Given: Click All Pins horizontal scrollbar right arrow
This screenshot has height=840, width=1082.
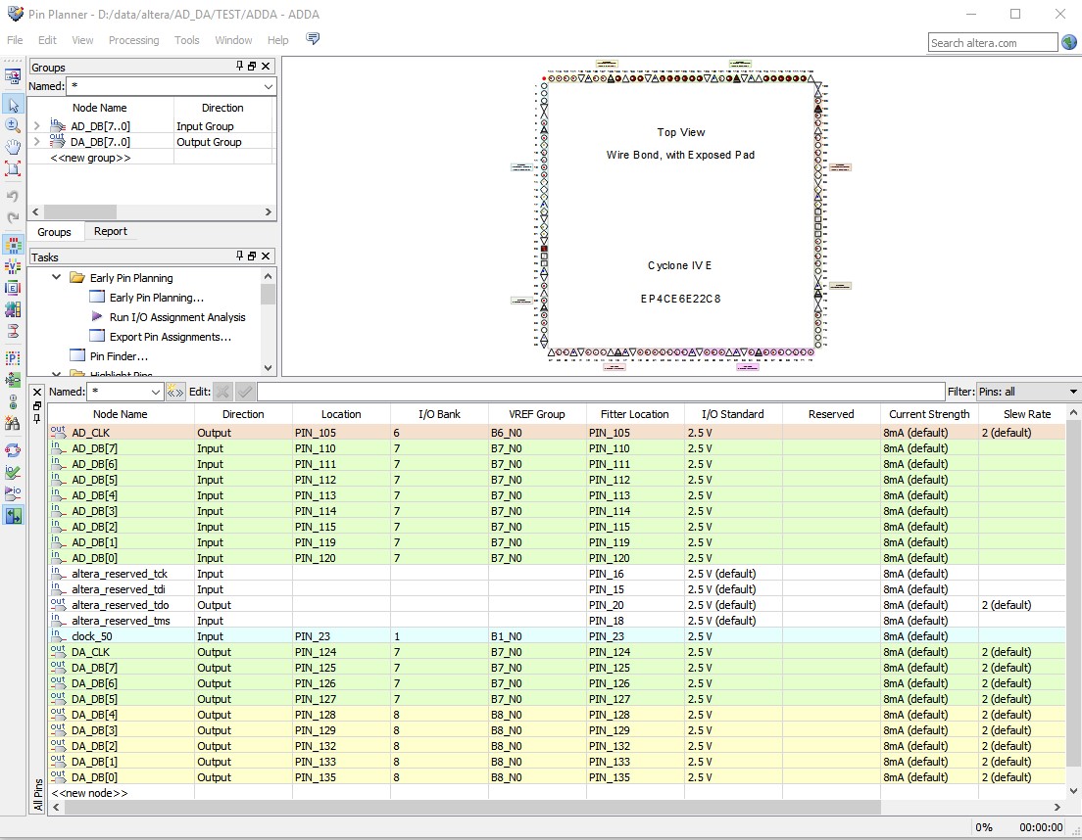Looking at the screenshot, I should [1057, 807].
